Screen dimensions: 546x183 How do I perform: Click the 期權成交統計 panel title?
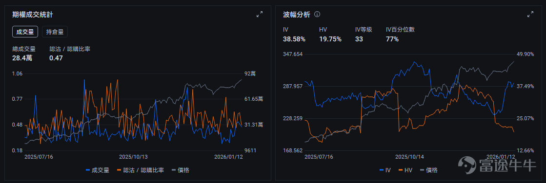point(33,15)
